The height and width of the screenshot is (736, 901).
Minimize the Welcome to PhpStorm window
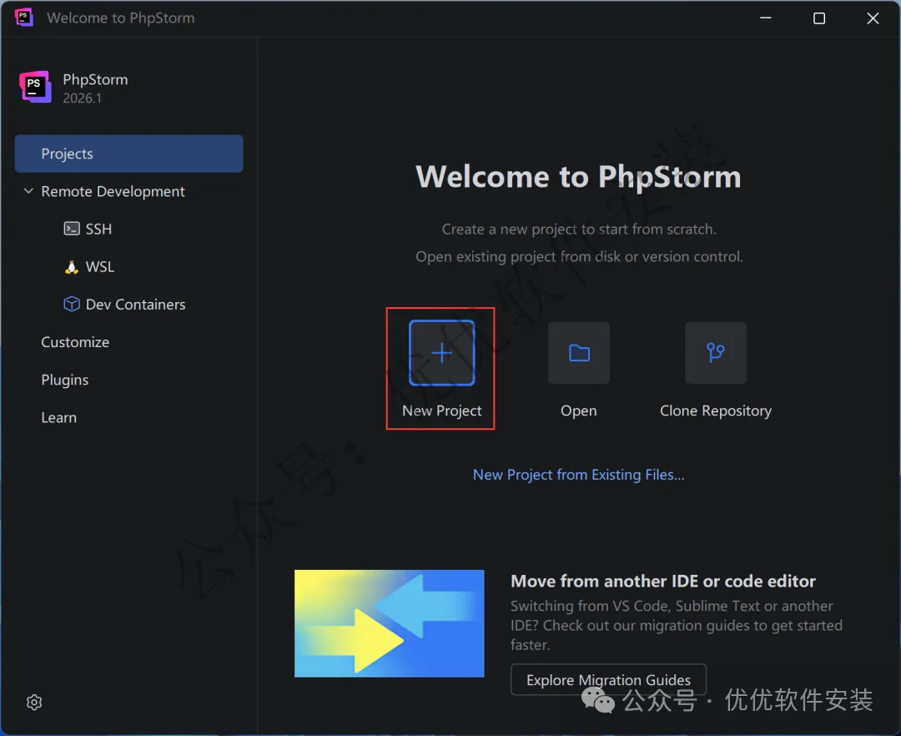(x=765, y=18)
